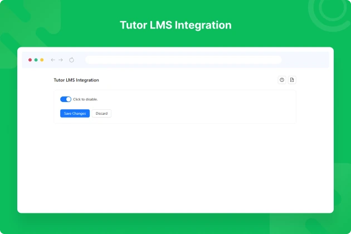Reload the page with refresh icon
This screenshot has height=234, width=351.
[x=71, y=60]
